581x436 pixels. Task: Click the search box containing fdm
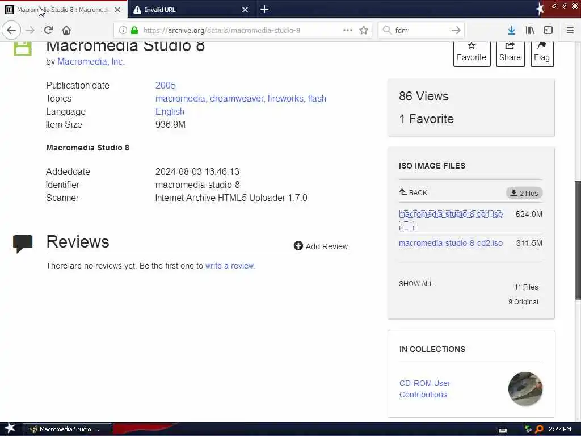pyautogui.click(x=422, y=30)
